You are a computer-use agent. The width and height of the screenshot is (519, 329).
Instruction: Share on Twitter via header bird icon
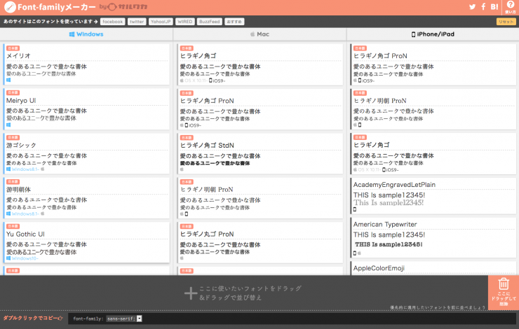click(472, 6)
